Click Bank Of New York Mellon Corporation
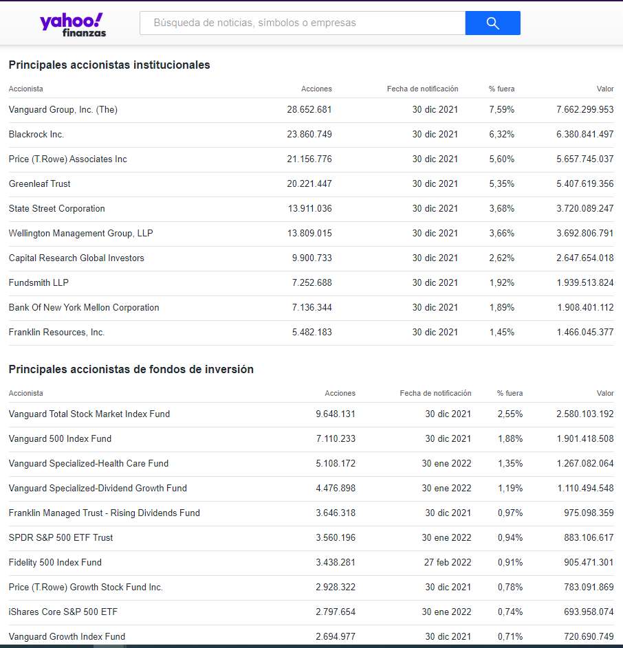 coord(84,308)
